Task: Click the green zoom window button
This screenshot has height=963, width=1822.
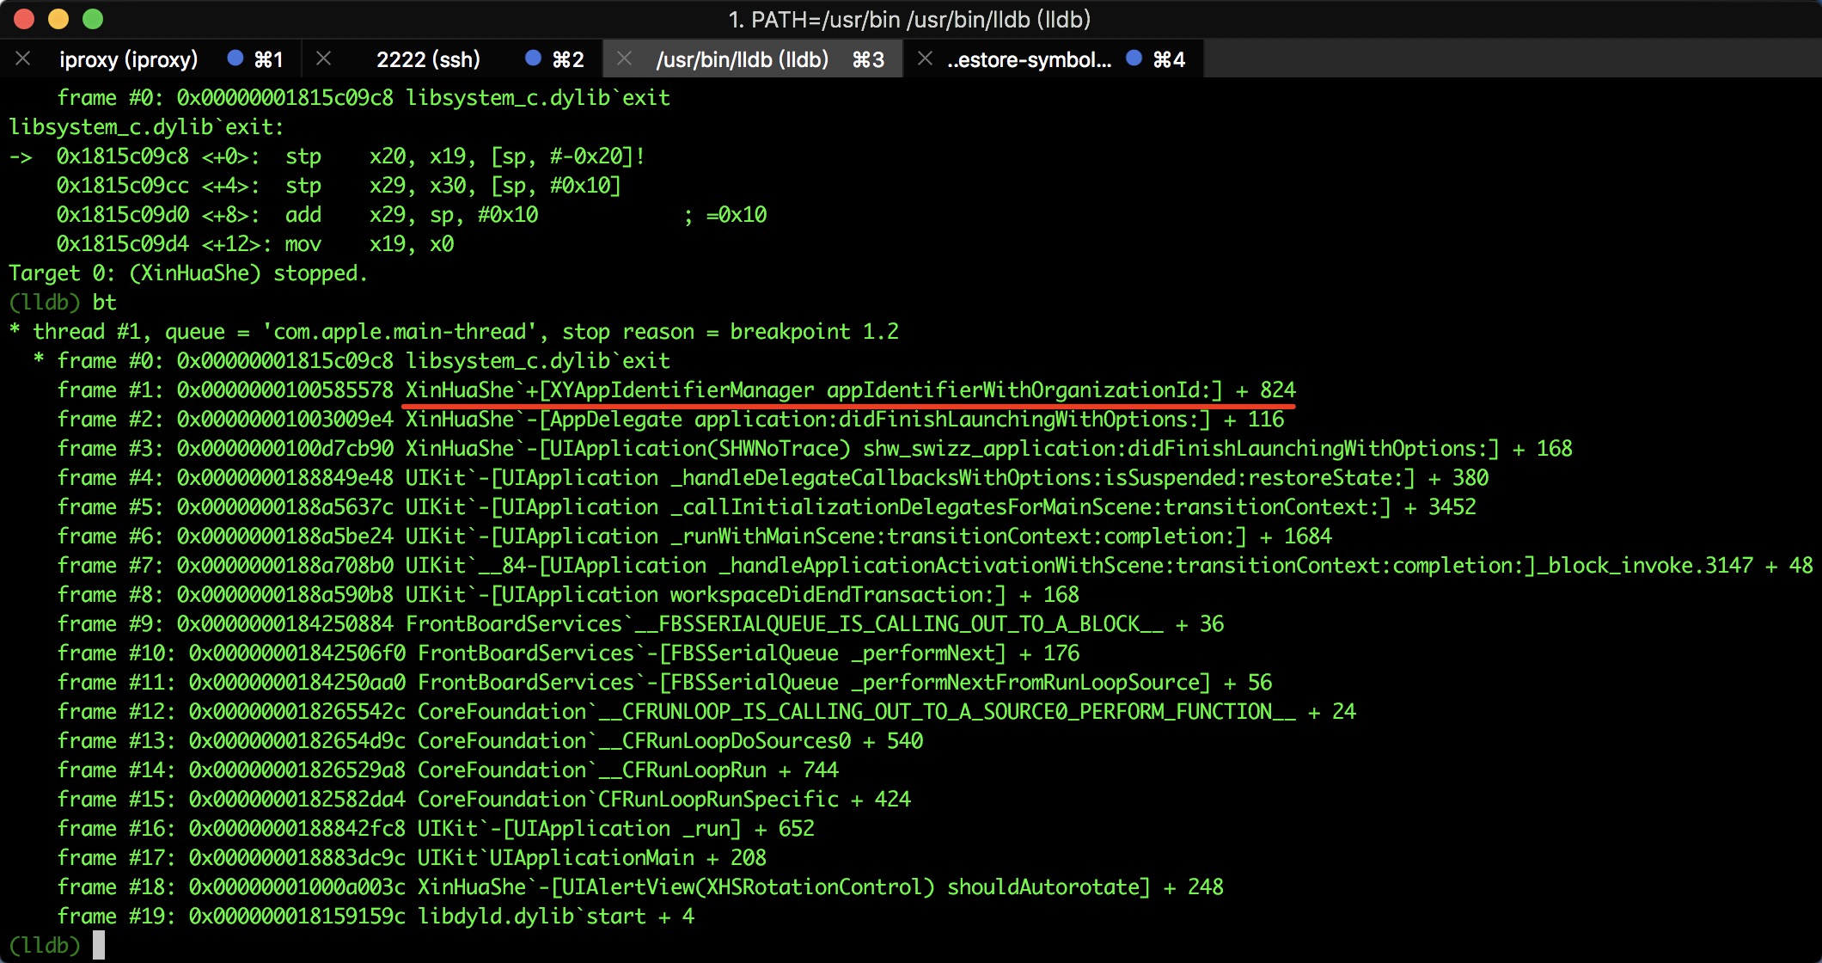Action: pos(93,19)
